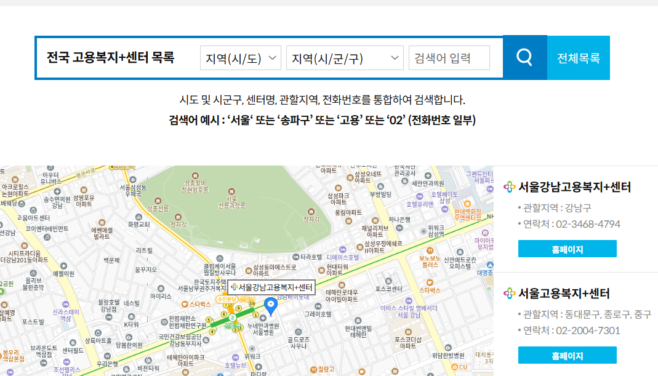Click subway exit 5 marker
Image resolution: width=658 pixels, height=376 pixels.
coord(209,320)
